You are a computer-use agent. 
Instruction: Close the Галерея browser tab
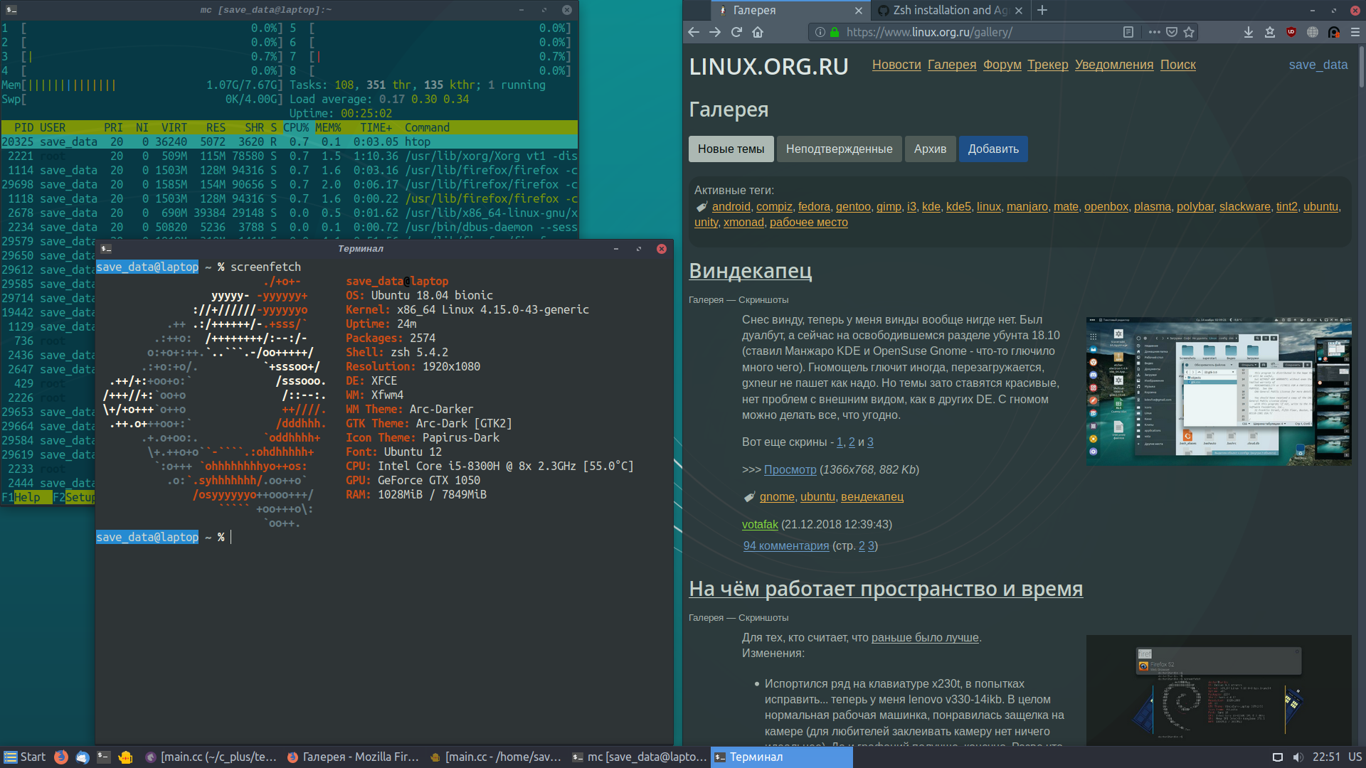(x=859, y=11)
